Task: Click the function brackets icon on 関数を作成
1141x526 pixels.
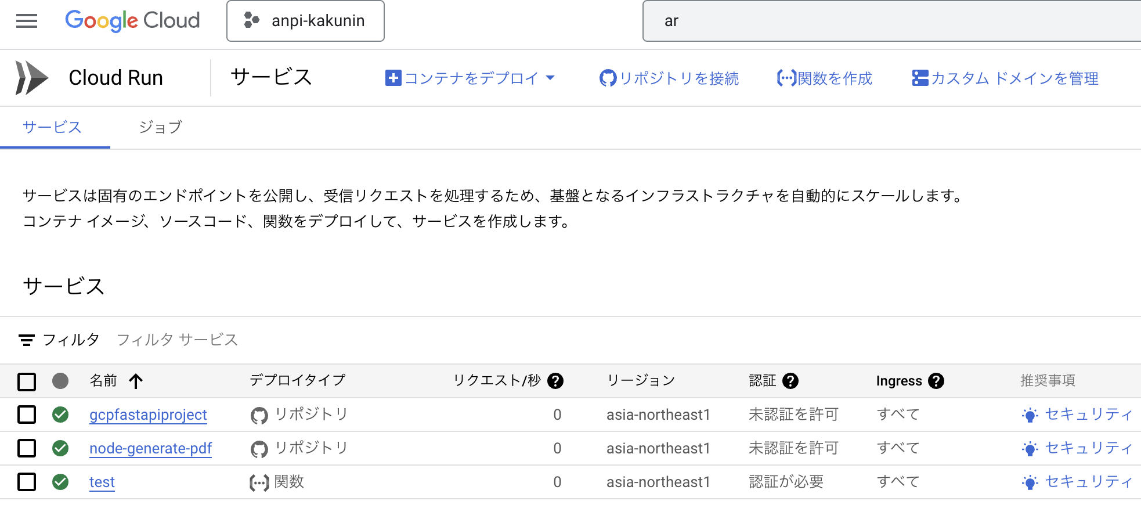Action: click(786, 78)
